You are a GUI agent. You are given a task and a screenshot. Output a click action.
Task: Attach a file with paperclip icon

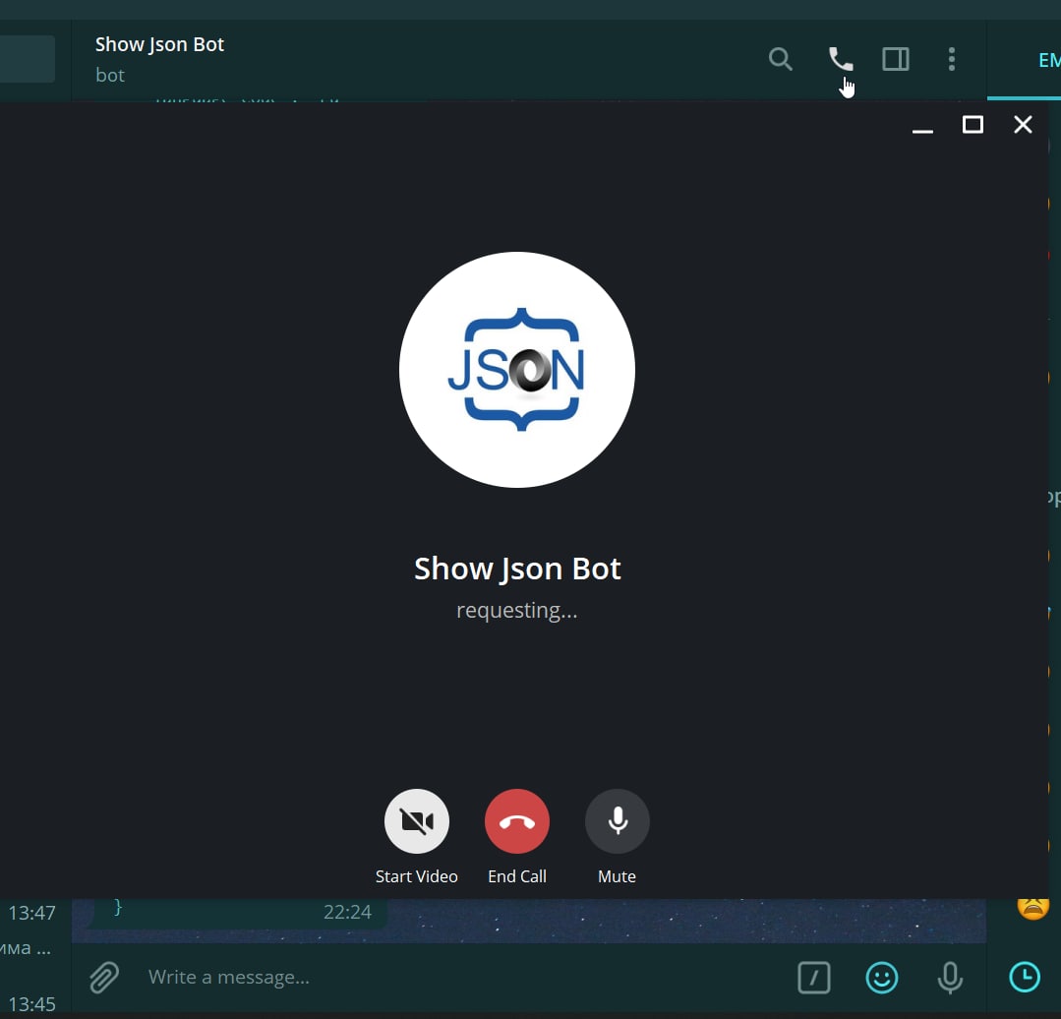104,977
